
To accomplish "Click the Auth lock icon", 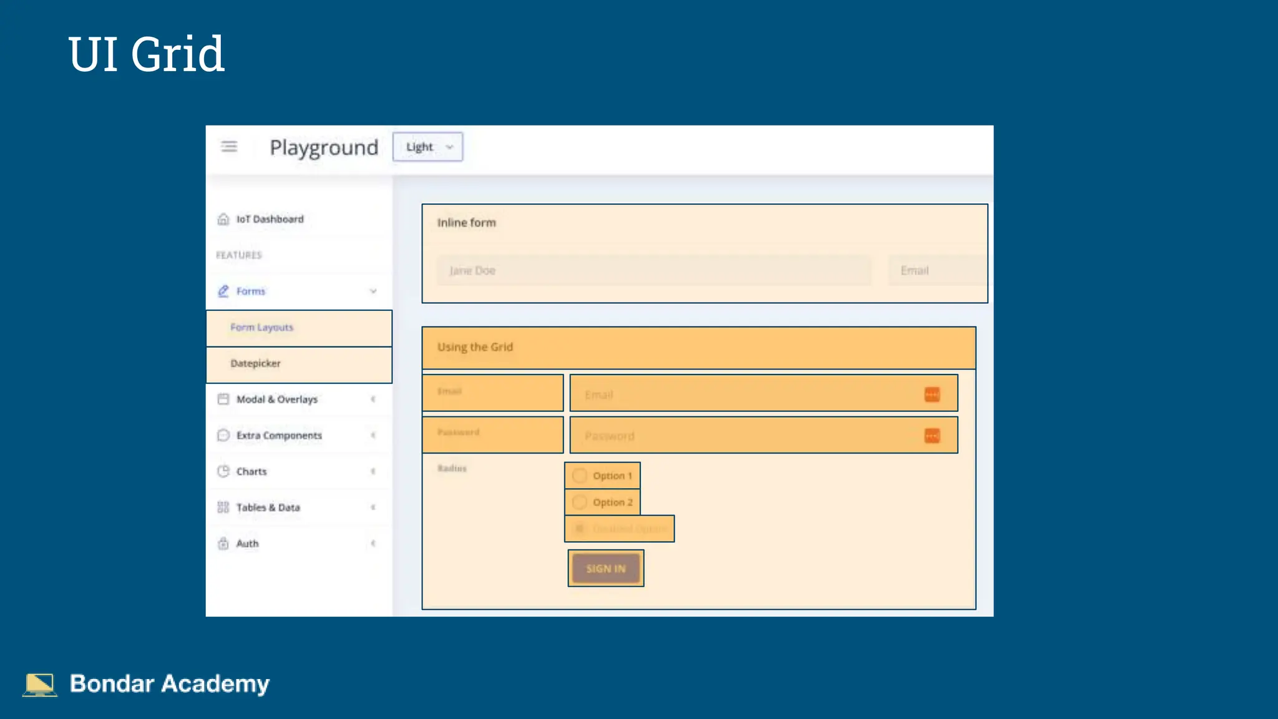I will click(x=223, y=544).
